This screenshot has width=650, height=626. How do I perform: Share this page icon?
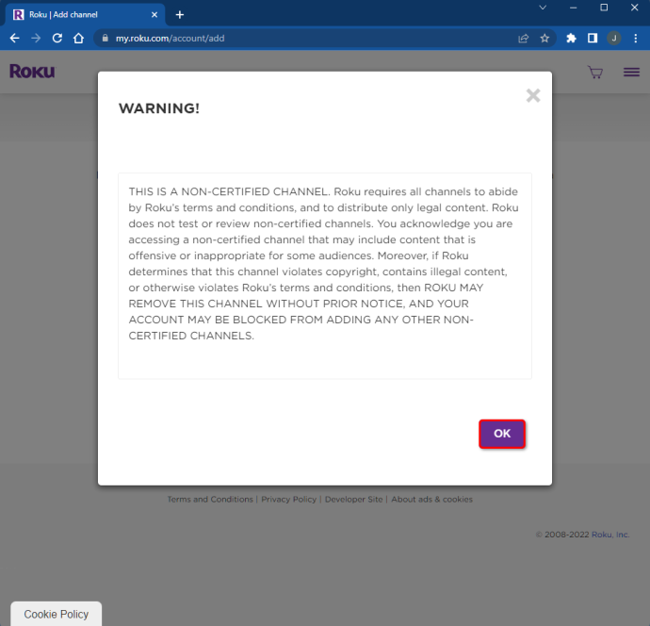(524, 38)
